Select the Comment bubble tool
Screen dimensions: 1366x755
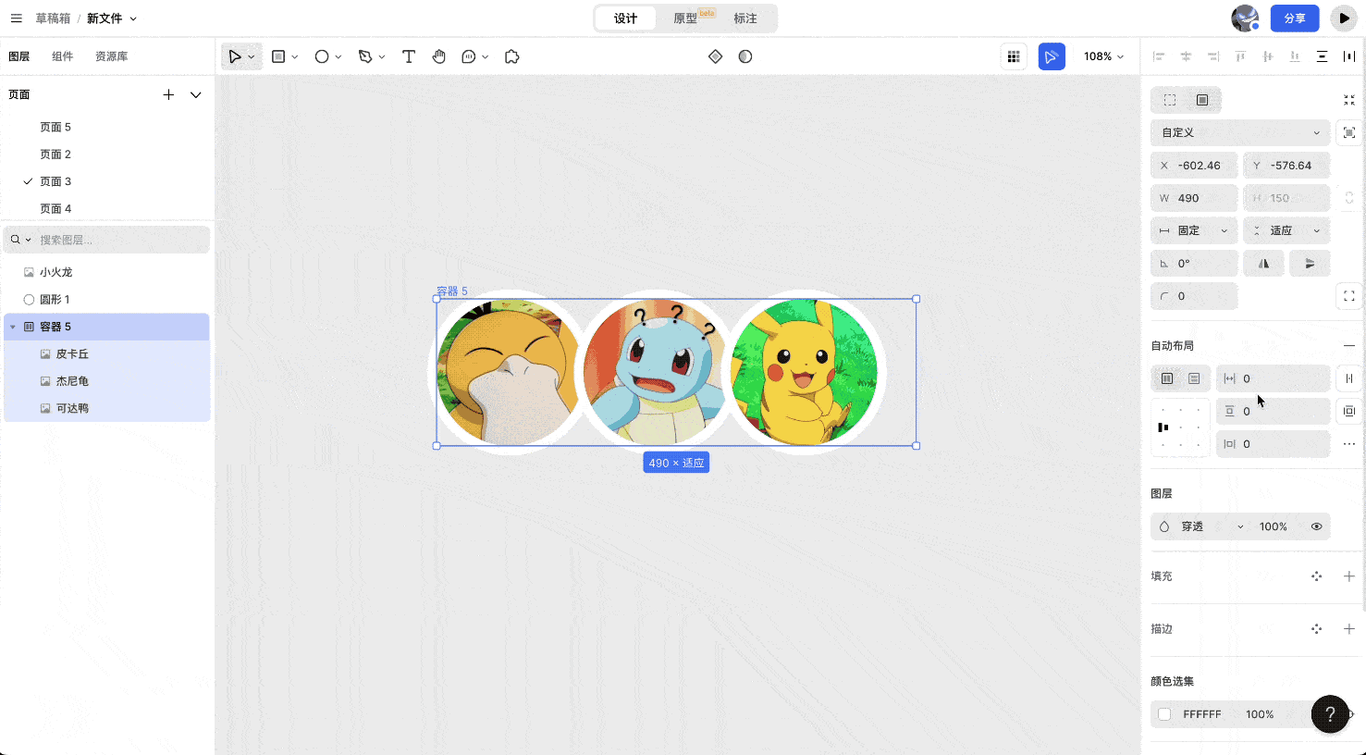[x=469, y=56]
